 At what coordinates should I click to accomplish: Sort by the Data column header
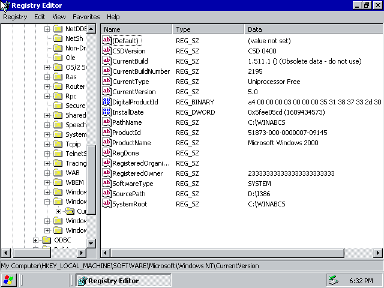[x=313, y=29]
